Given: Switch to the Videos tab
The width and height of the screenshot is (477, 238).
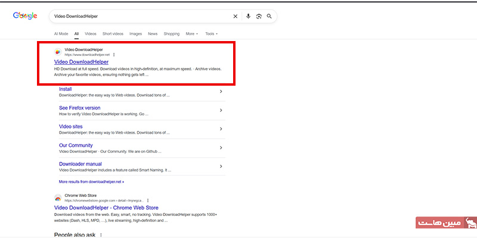Looking at the screenshot, I should click(91, 34).
